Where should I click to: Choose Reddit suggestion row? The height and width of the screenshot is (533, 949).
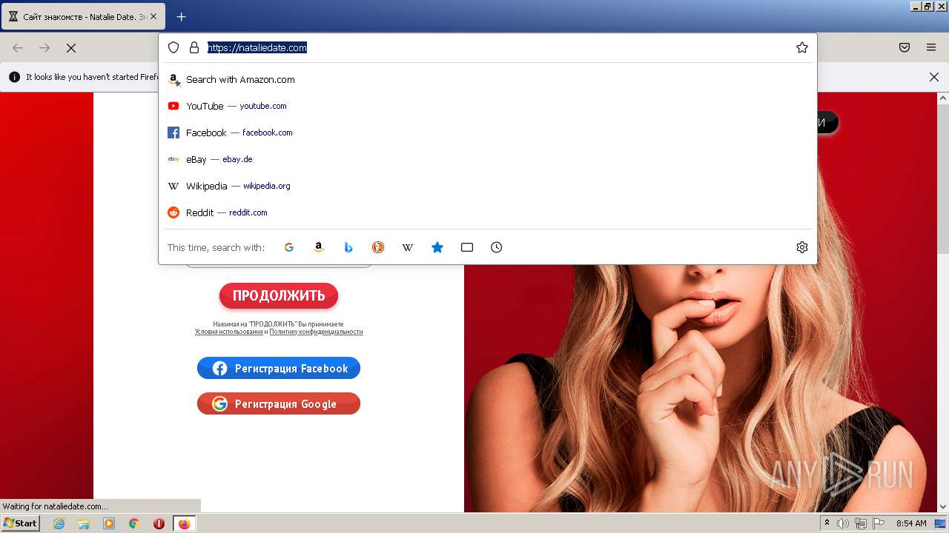(x=488, y=212)
